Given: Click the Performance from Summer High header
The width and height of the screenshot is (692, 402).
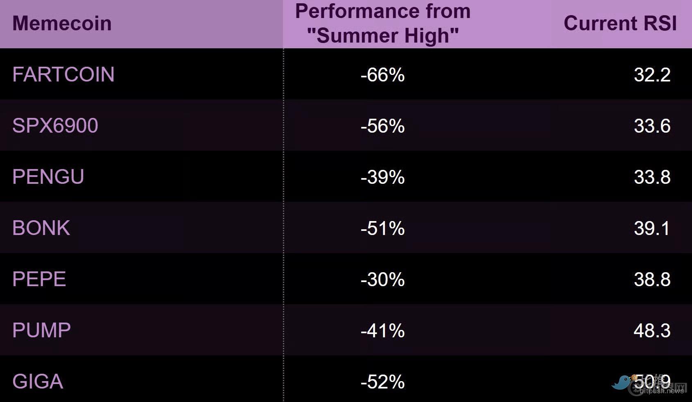Looking at the screenshot, I should (382, 23).
